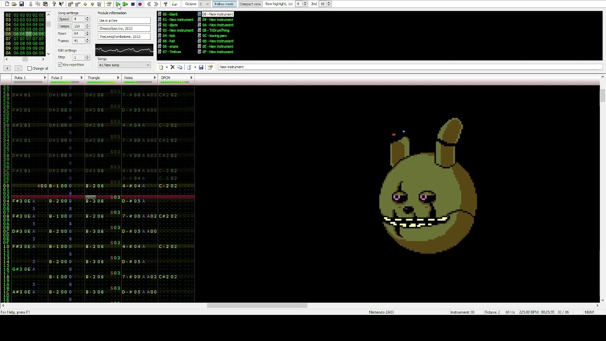
Task: Remove the selected instrument
Action: 172,67
